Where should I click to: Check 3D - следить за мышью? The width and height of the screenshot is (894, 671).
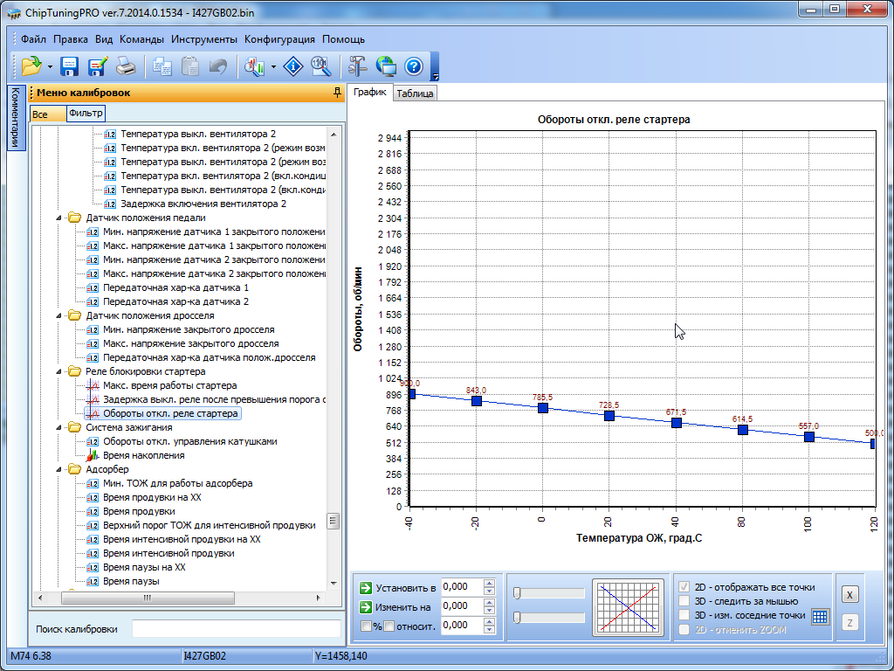click(x=684, y=601)
